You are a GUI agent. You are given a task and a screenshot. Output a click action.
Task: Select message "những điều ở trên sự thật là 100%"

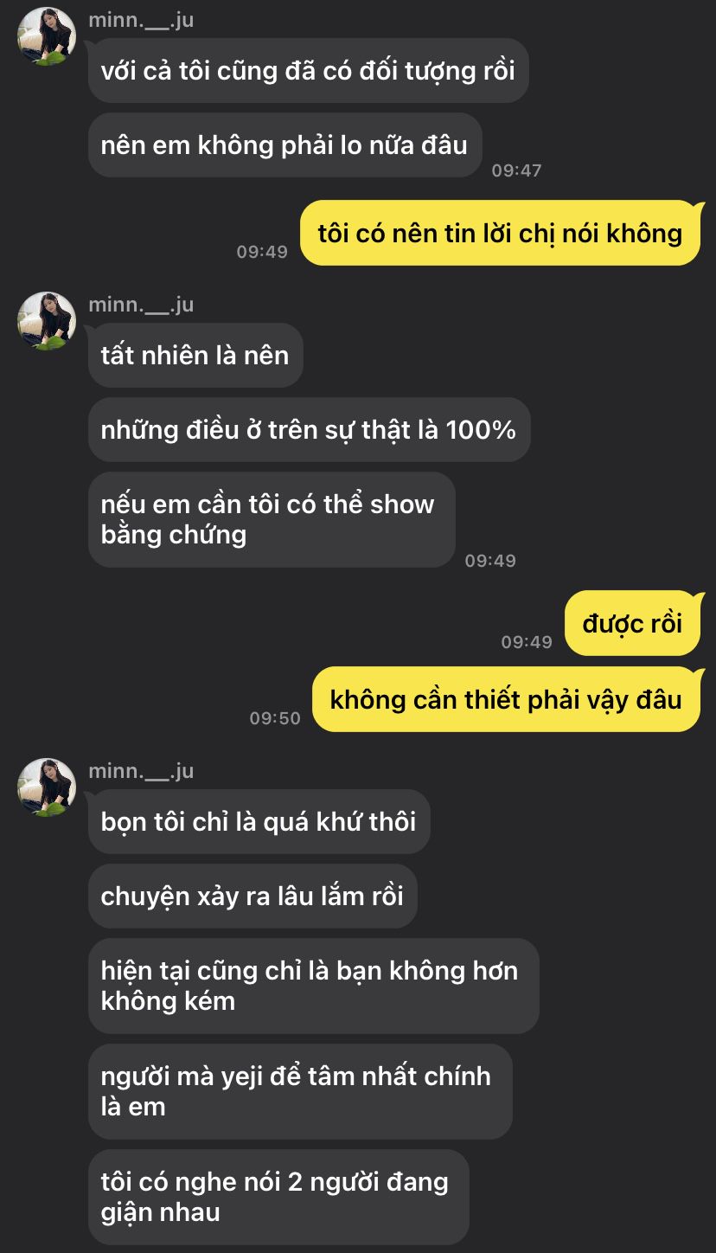coord(309,429)
